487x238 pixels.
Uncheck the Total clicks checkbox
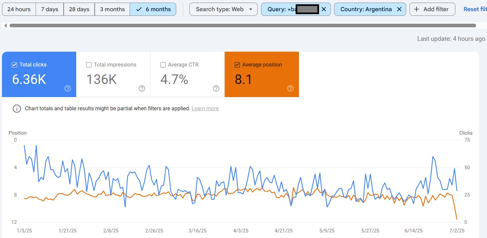[15, 65]
